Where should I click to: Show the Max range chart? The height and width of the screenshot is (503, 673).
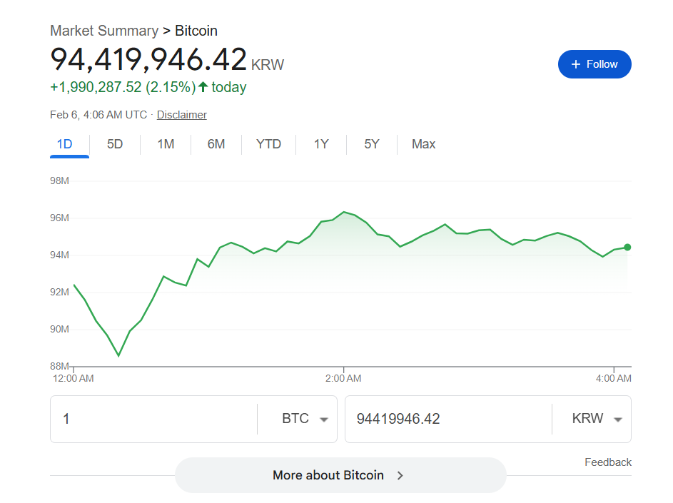tap(424, 144)
